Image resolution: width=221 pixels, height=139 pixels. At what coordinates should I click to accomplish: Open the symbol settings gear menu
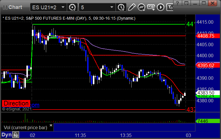[72, 7]
